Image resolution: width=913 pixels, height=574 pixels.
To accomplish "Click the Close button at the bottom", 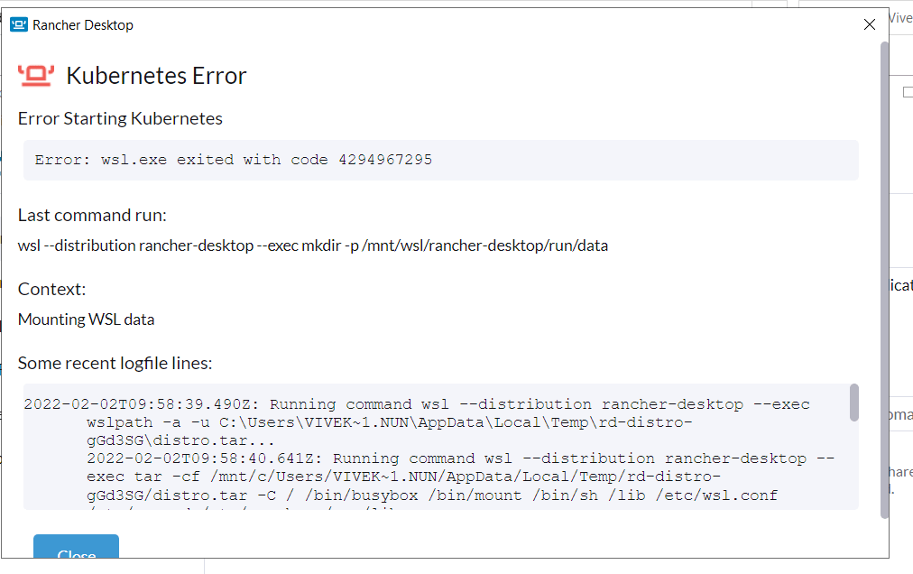I will click(76, 551).
